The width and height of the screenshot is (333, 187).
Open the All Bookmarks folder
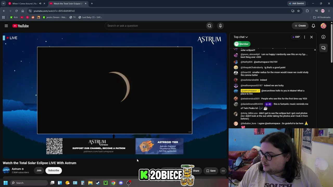[322, 17]
